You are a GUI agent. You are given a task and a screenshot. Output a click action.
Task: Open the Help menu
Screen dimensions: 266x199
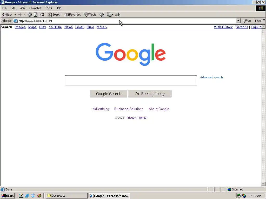pos(58,8)
